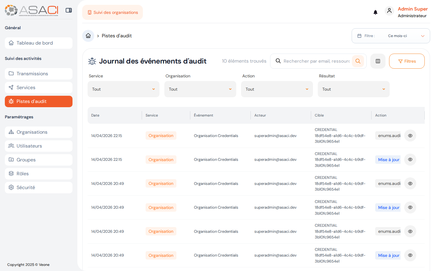Open the Utilisateurs management page

click(38, 146)
